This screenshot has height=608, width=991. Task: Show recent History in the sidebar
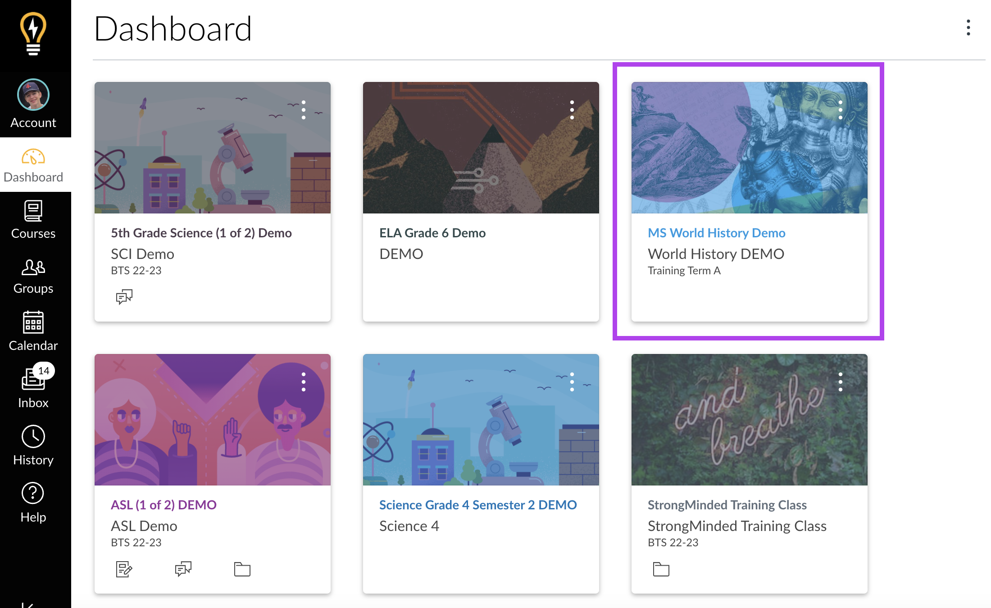tap(33, 445)
